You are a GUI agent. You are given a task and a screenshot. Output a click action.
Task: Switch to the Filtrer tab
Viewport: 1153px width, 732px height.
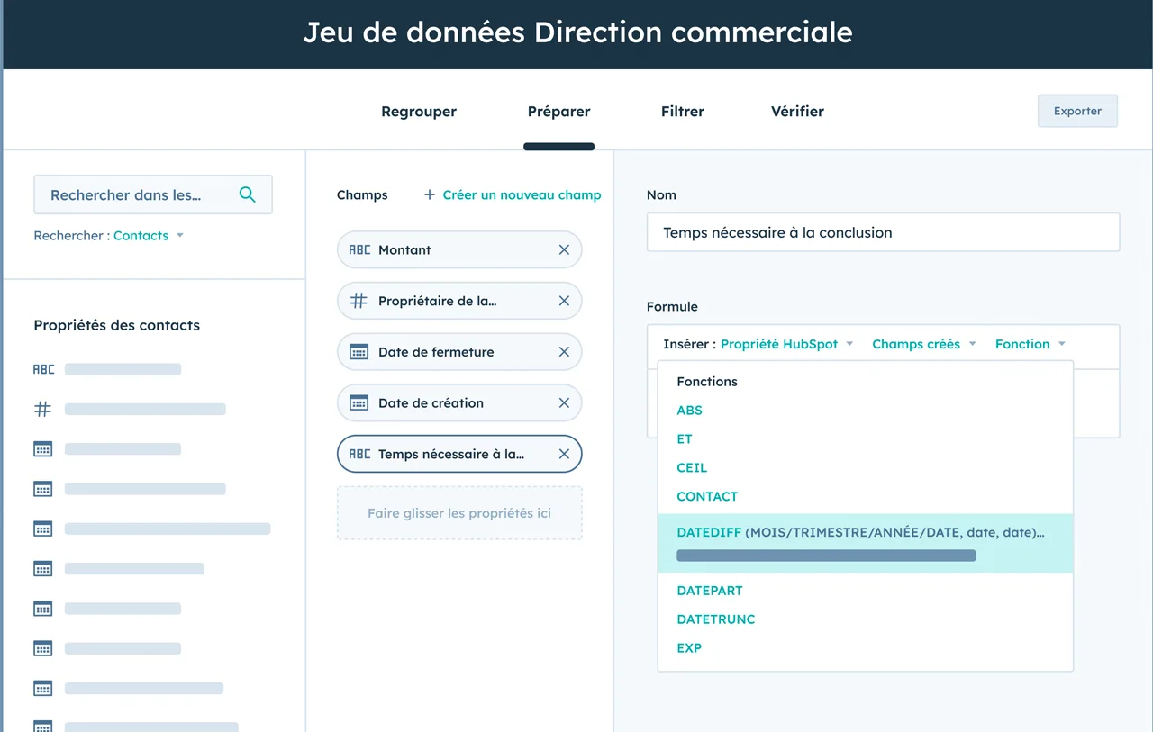click(683, 112)
